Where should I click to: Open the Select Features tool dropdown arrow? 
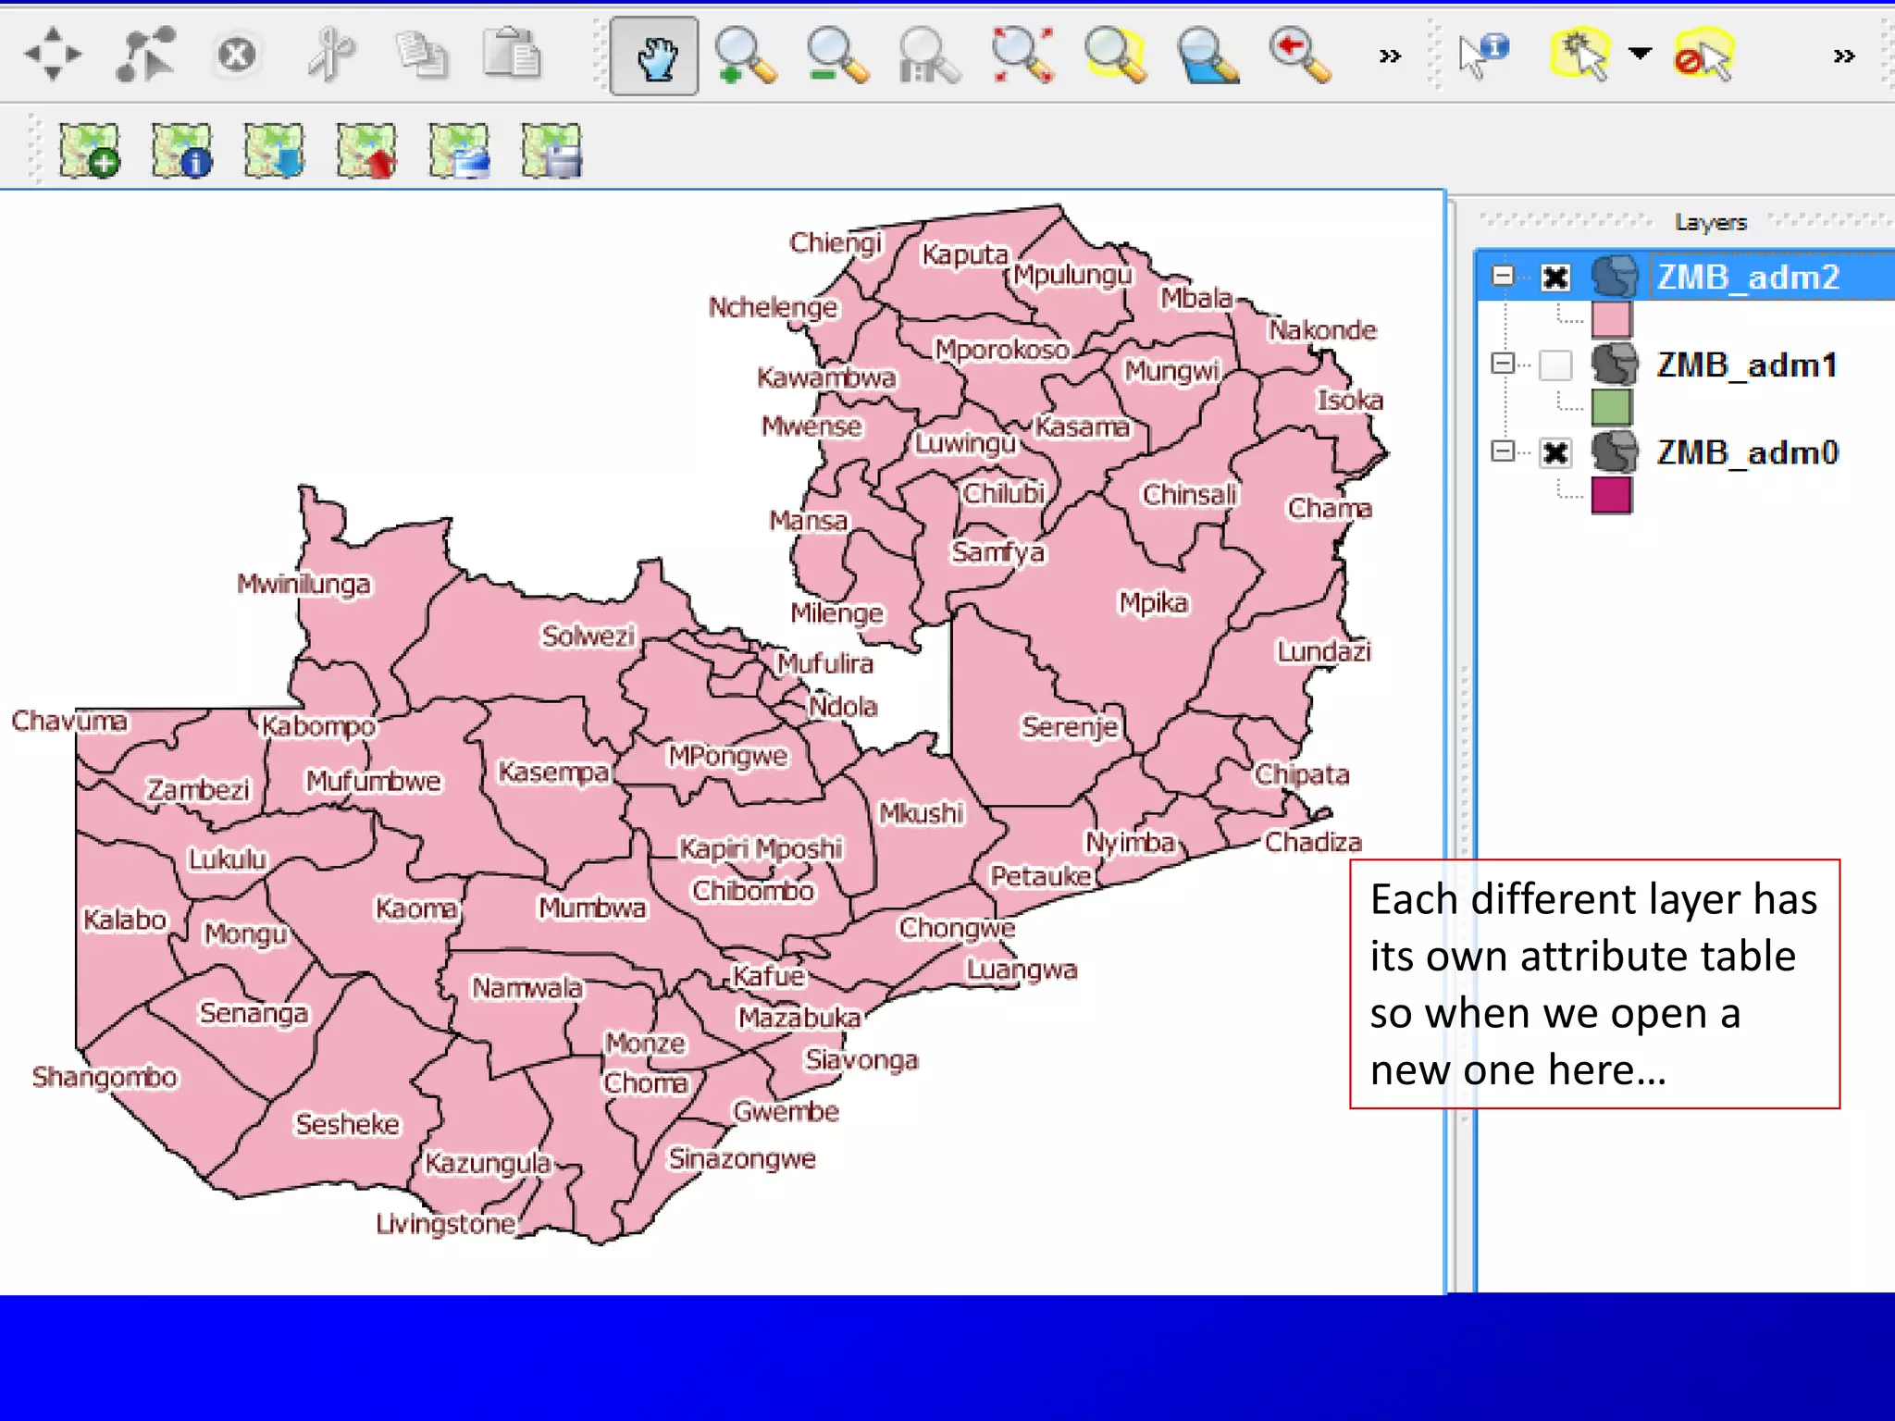click(1640, 54)
